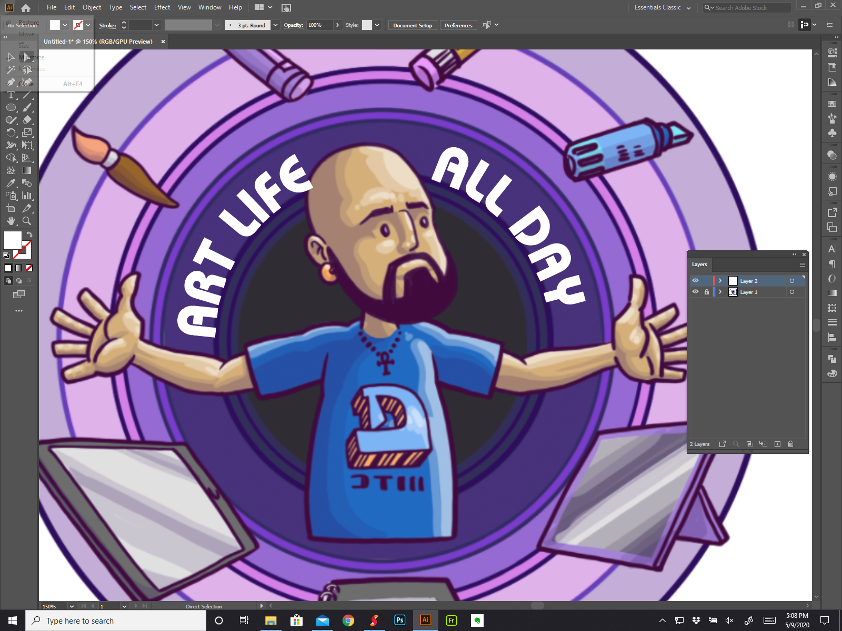Image resolution: width=842 pixels, height=631 pixels.
Task: Click the Opacity label link
Action: 294,25
